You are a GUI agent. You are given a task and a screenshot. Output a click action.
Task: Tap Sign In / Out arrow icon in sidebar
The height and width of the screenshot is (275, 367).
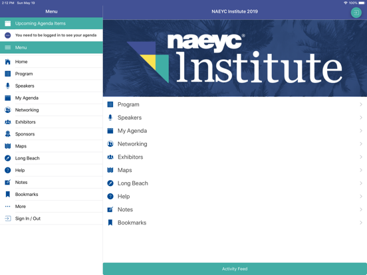click(x=8, y=219)
